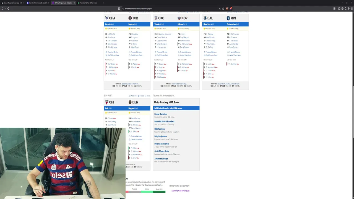
Task: Select player Trey Murphy
Action: 184,37
